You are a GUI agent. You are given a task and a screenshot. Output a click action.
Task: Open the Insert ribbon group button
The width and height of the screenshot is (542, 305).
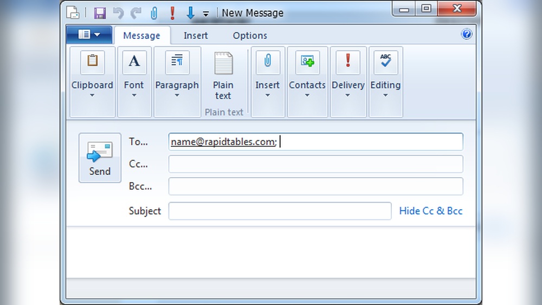pos(267,81)
